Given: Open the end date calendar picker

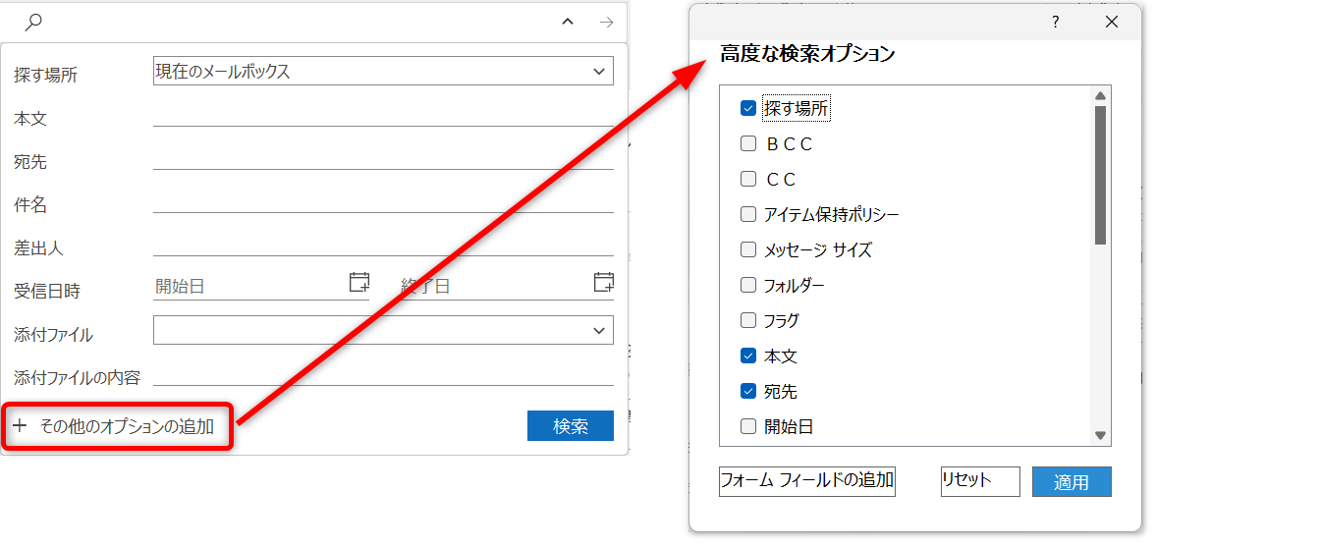Looking at the screenshot, I should [604, 283].
